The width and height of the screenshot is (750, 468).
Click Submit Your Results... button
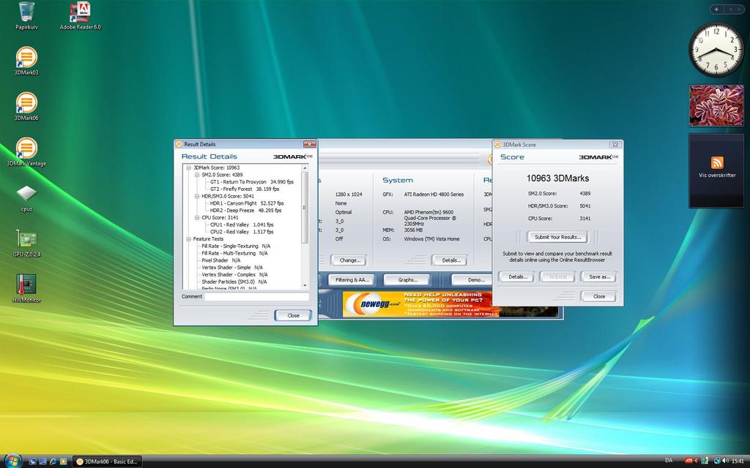[x=557, y=237]
